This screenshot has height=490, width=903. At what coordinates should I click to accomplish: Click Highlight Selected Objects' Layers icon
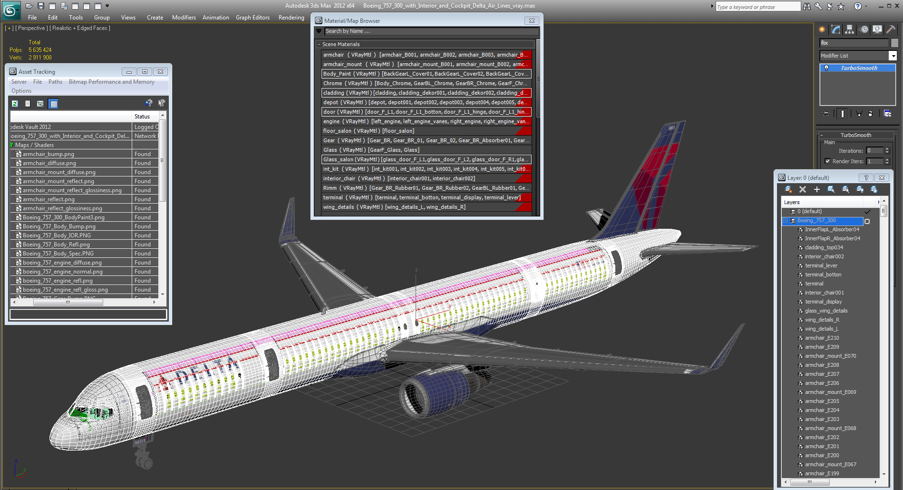coord(845,189)
